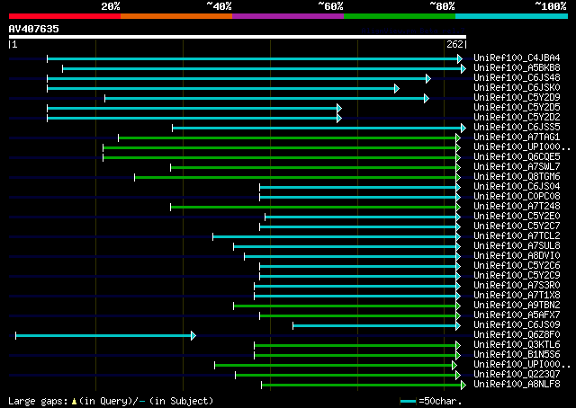Click the purple ~60% identity legend segment

288,16
